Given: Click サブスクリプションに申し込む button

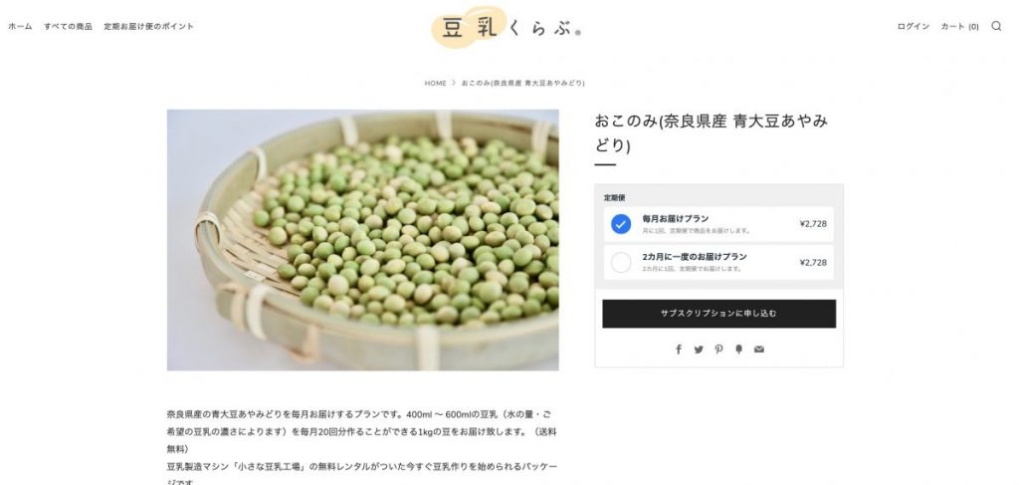Looking at the screenshot, I should click(718, 314).
